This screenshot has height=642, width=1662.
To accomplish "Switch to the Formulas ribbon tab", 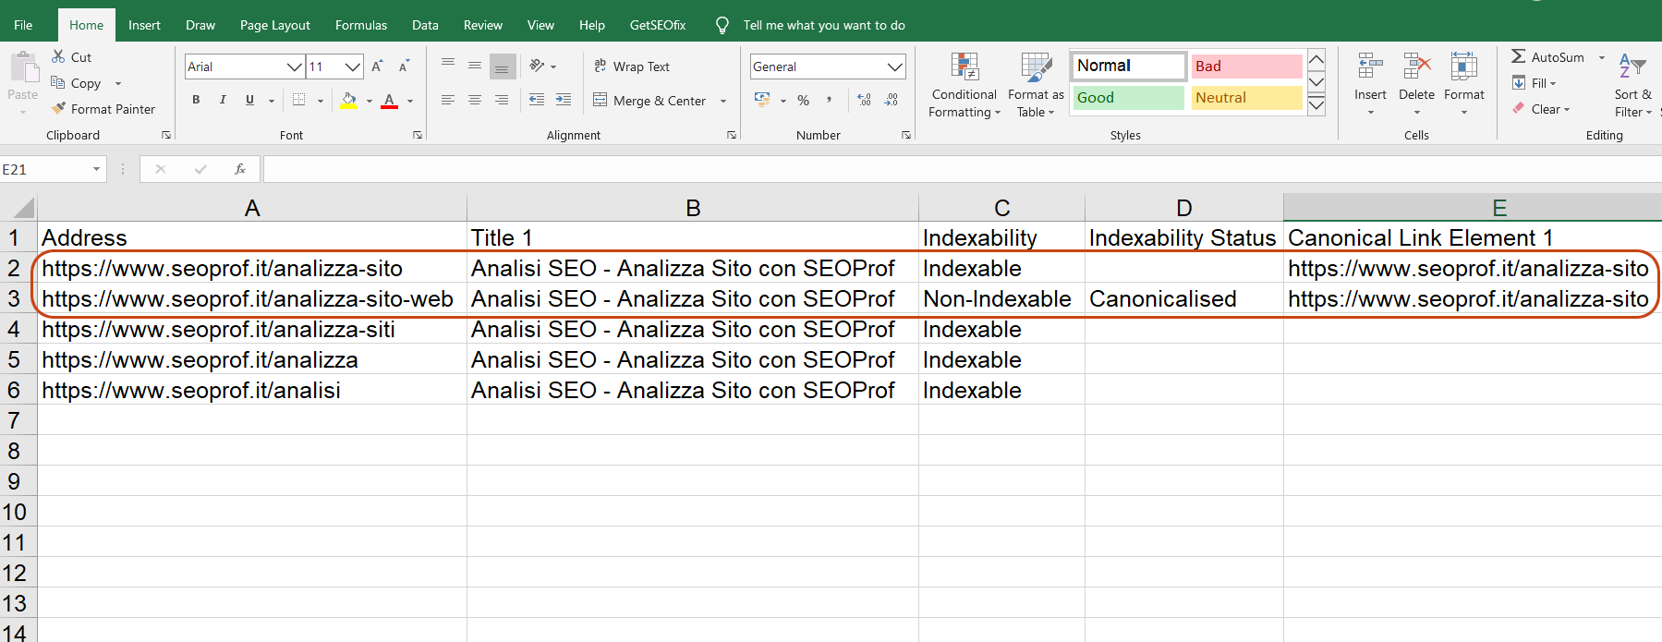I will tap(360, 25).
